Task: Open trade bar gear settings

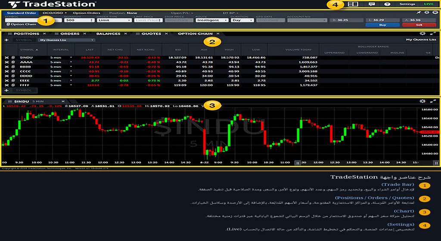Action: click(x=427, y=13)
